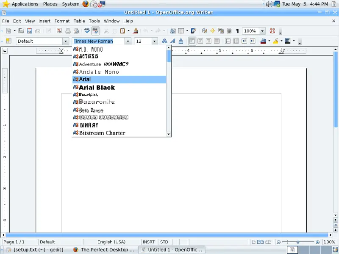339x254 pixels.
Task: Launch Firefox from the top panel
Action: [86, 4]
